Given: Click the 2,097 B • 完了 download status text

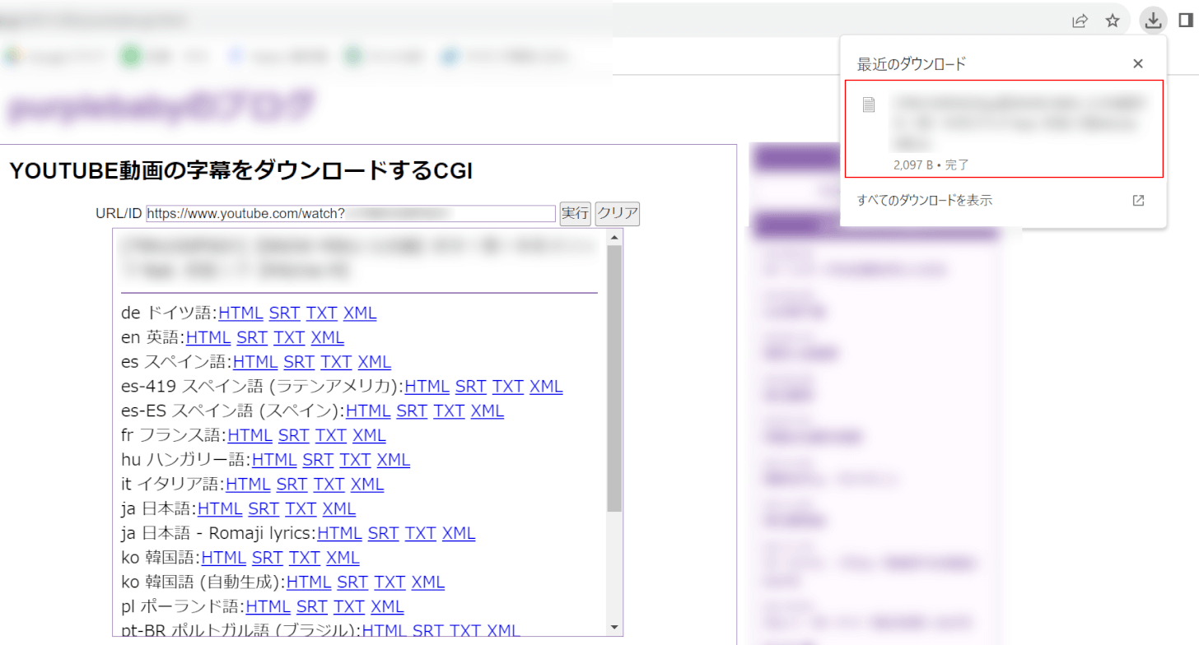Looking at the screenshot, I should tap(931, 165).
